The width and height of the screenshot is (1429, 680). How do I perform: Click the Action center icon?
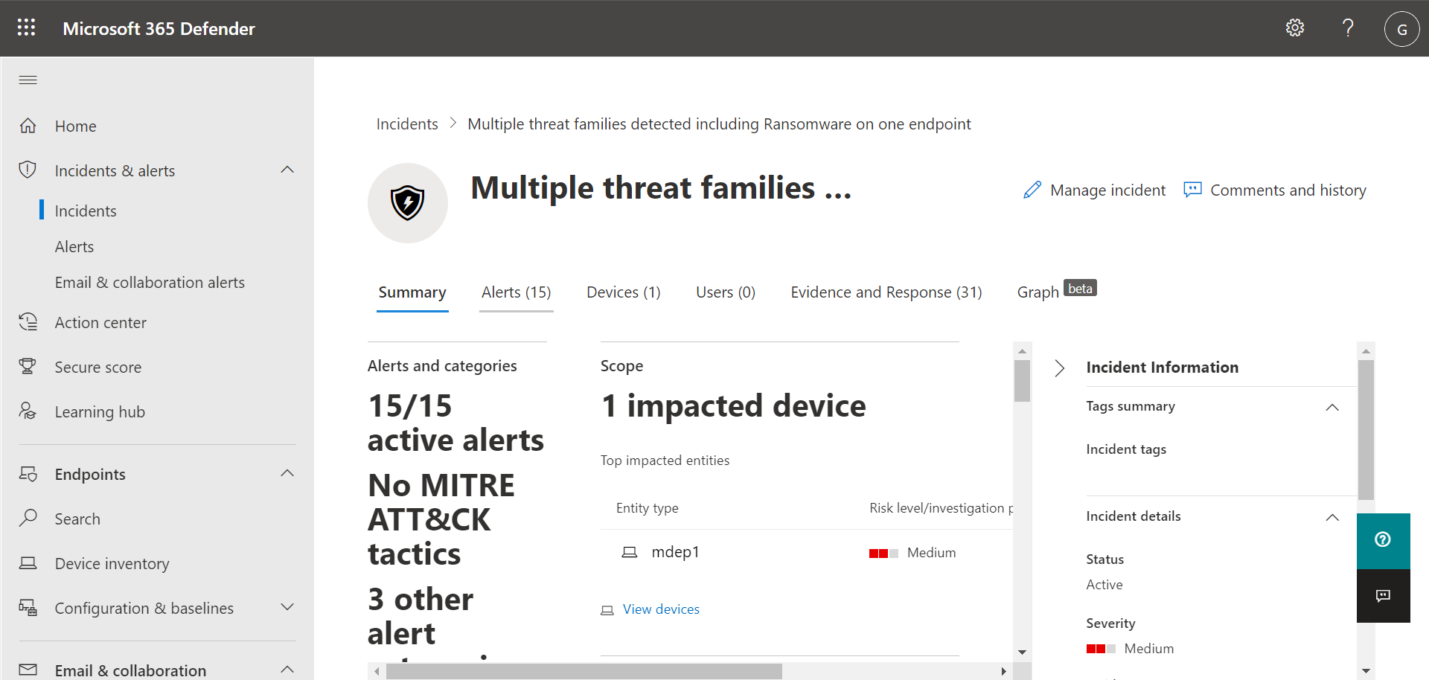point(28,322)
